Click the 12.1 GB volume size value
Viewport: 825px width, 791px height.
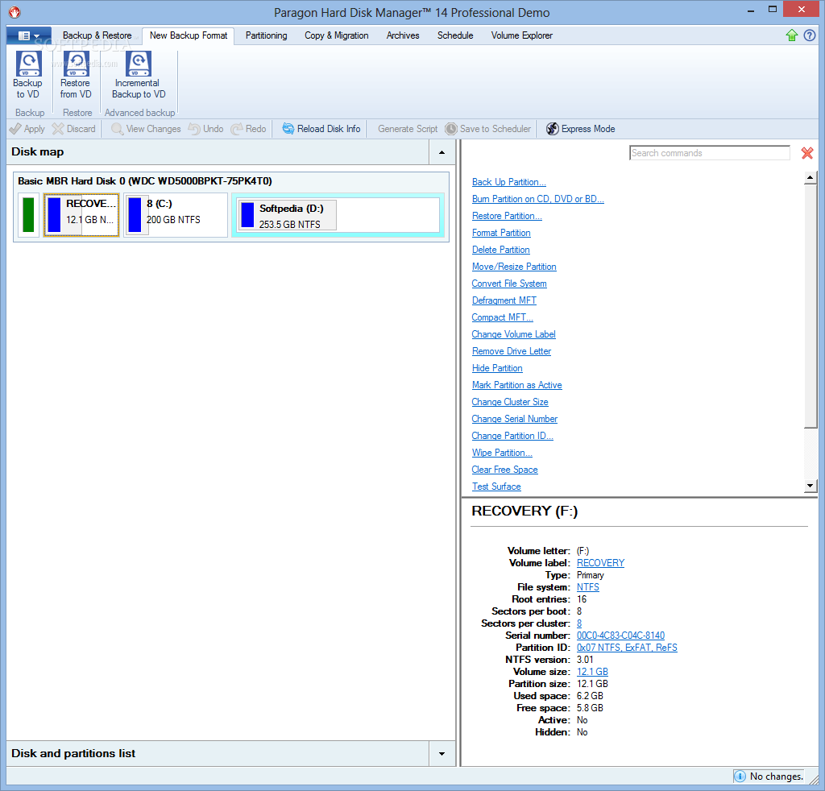click(x=592, y=672)
